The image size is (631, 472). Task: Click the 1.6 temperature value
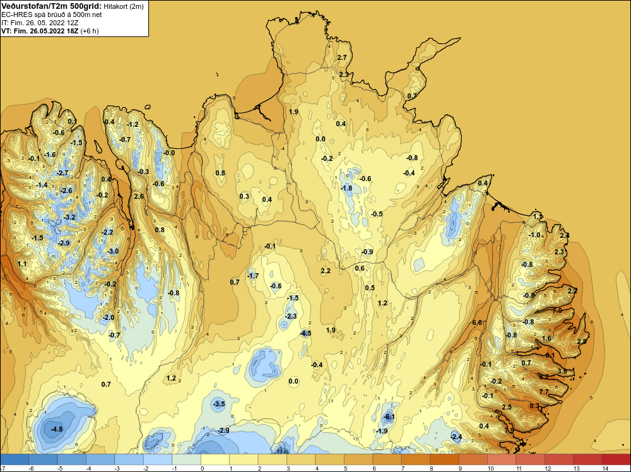546,338
